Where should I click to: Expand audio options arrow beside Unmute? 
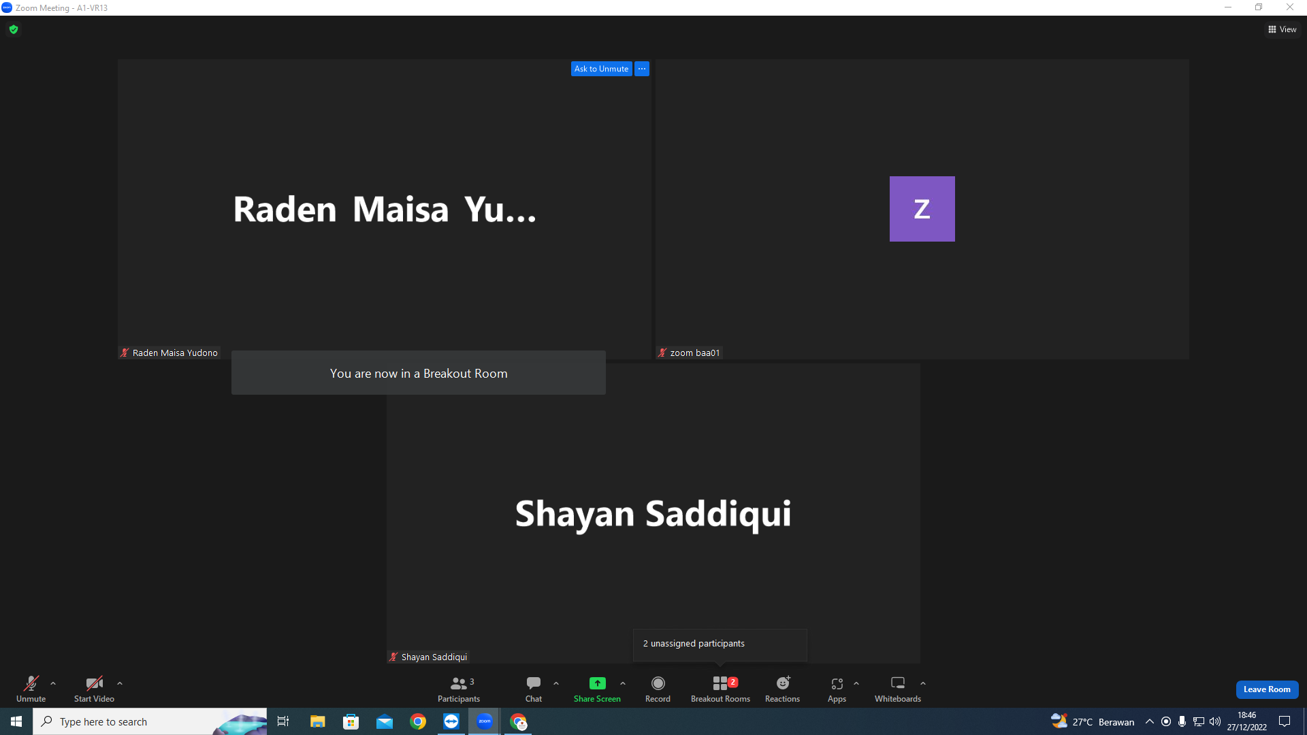[x=53, y=683]
